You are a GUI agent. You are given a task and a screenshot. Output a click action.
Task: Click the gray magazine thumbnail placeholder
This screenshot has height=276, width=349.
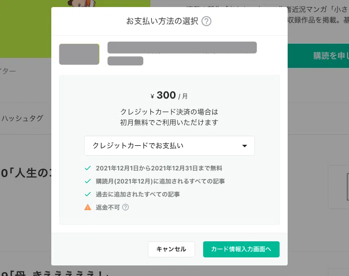point(79,54)
